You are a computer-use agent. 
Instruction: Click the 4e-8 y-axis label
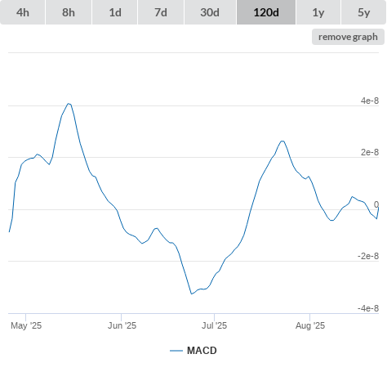[370, 101]
